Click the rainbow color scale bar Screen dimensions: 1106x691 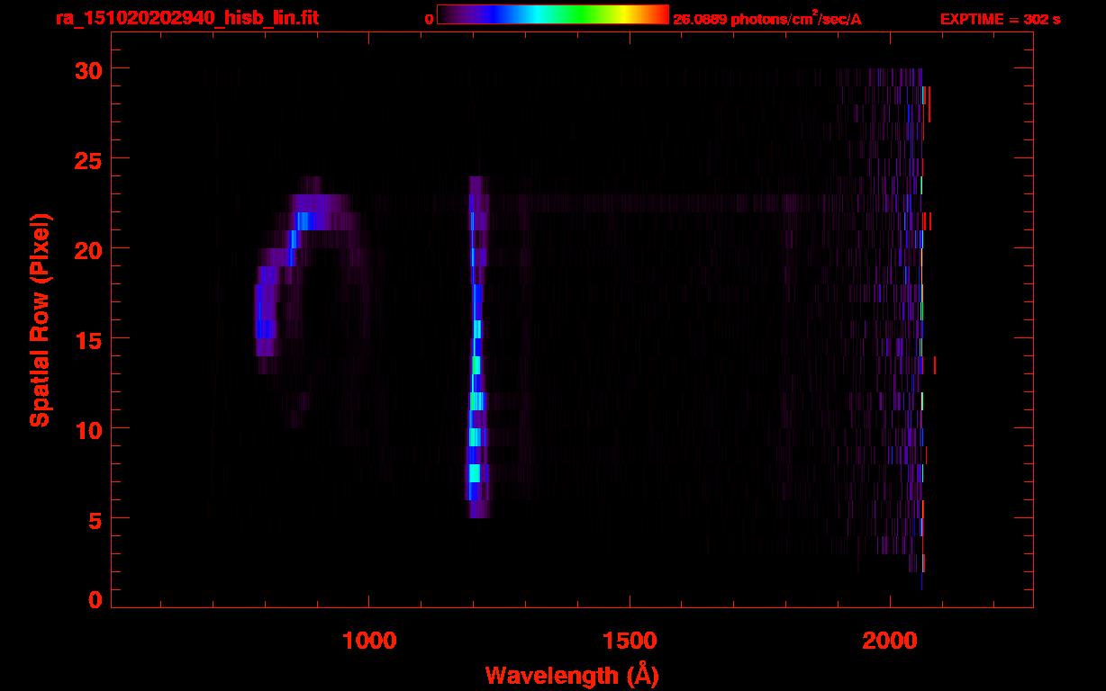tap(553, 14)
